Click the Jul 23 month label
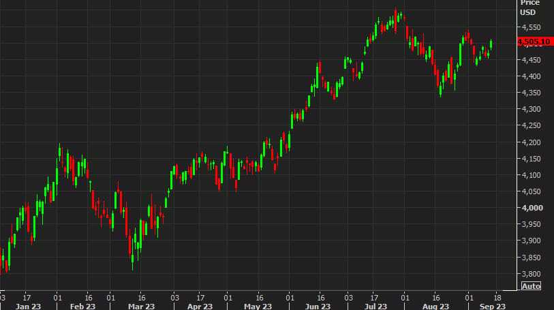 (375, 306)
